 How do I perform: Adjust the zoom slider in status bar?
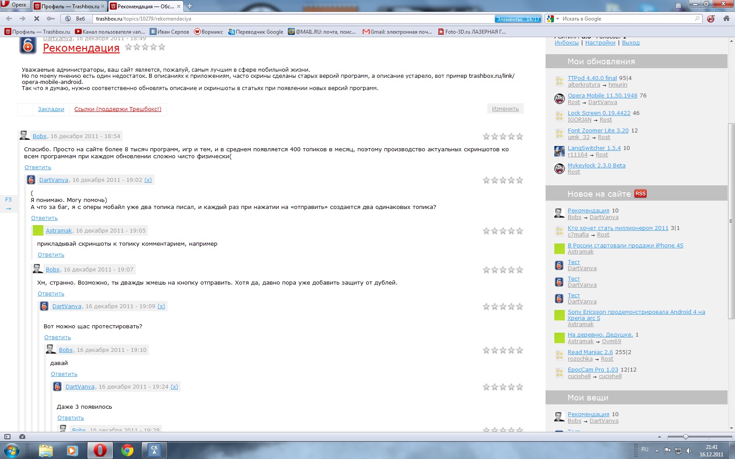click(x=686, y=437)
